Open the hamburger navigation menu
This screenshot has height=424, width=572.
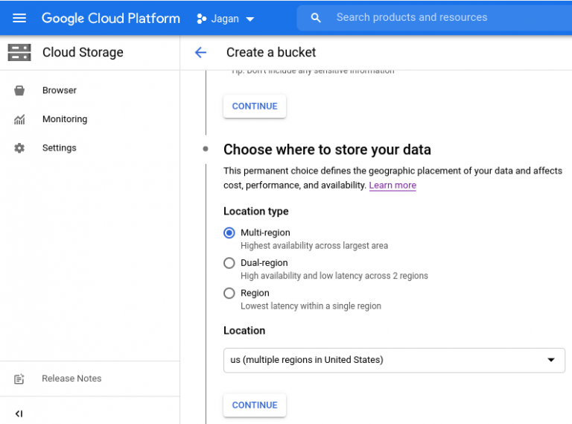(x=19, y=18)
